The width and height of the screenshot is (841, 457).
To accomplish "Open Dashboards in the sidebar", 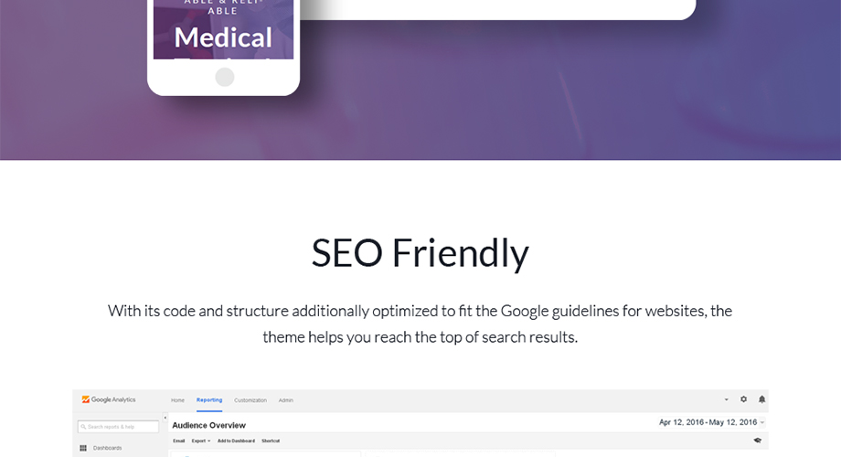I will (107, 448).
